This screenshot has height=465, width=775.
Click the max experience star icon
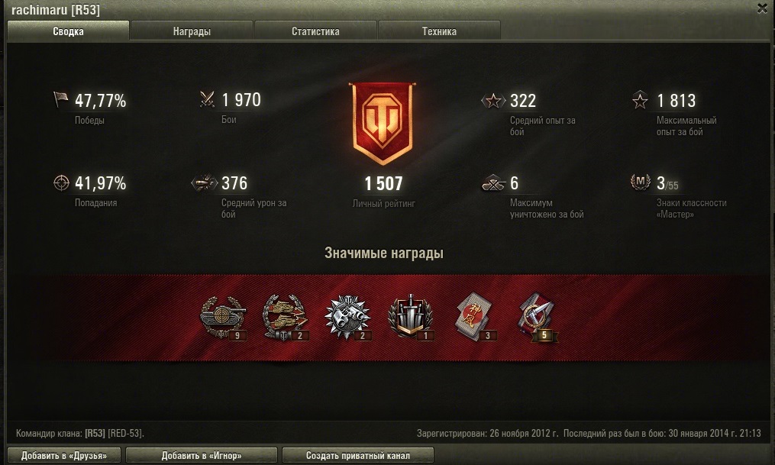(x=640, y=100)
